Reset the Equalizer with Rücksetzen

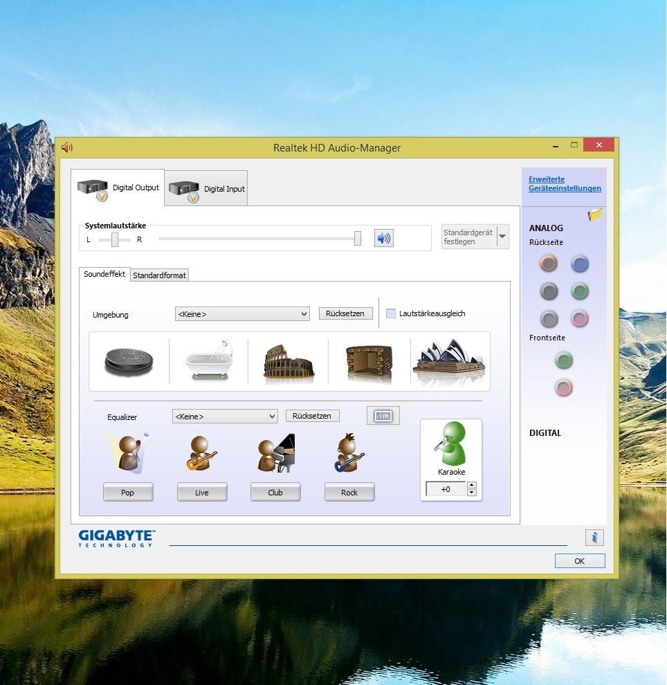point(312,416)
